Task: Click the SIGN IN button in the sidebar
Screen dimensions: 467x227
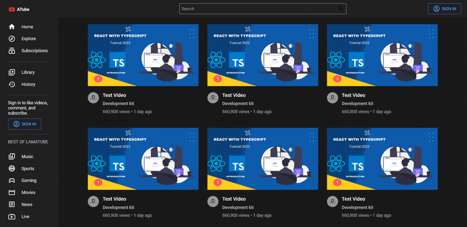Action: pos(24,124)
